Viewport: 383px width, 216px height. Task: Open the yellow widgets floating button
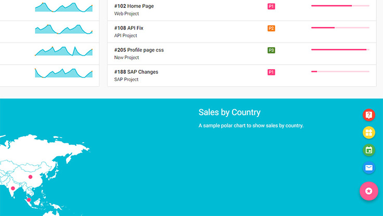[369, 132]
